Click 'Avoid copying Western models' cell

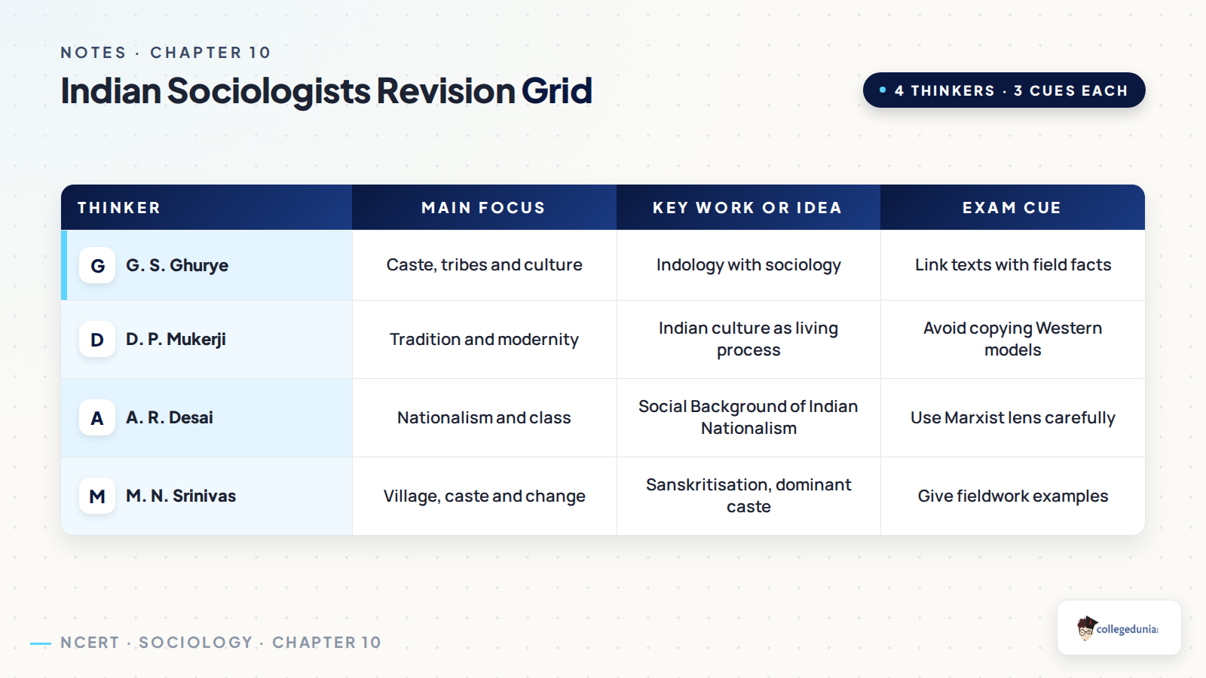(x=1012, y=340)
